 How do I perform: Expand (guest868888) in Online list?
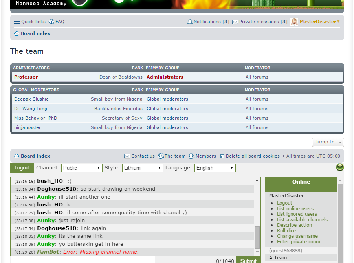point(286,250)
